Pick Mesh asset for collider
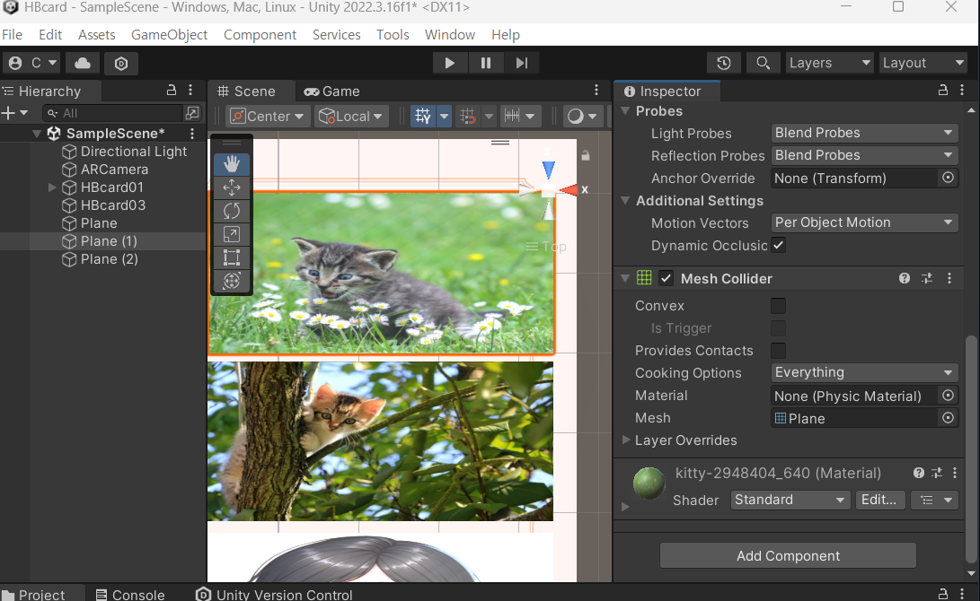 (949, 418)
